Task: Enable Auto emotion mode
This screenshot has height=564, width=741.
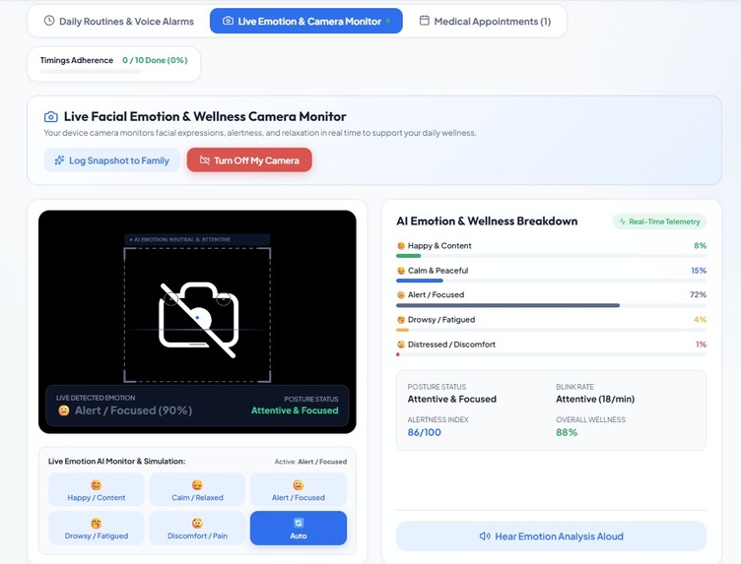Action: pos(299,529)
